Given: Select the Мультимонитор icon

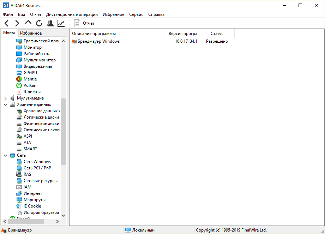Looking at the screenshot, I should pos(19,60).
